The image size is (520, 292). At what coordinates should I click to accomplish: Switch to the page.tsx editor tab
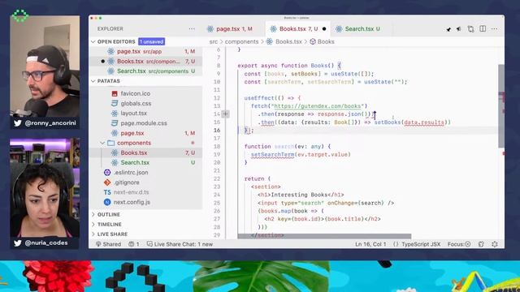(x=234, y=29)
